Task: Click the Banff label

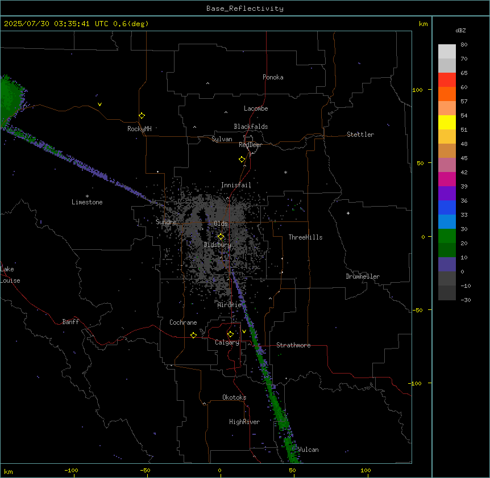Action: coord(70,322)
